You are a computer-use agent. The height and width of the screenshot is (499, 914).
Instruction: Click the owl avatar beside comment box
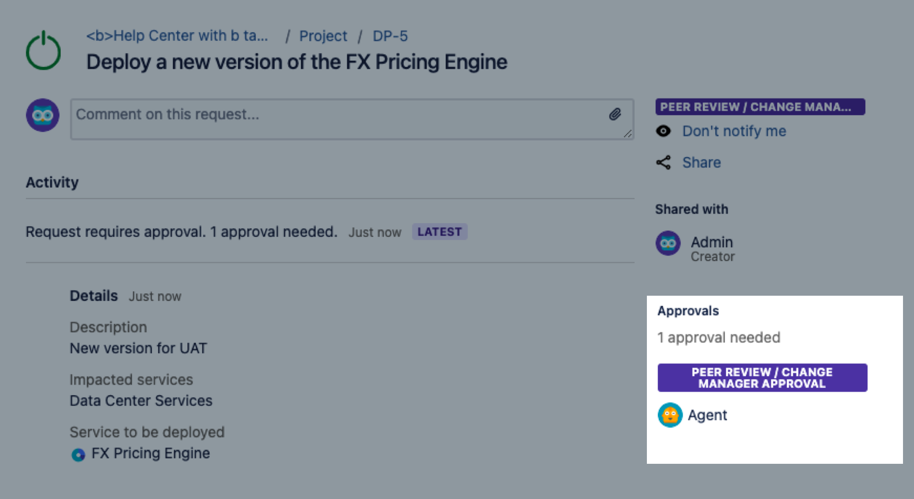[x=43, y=115]
